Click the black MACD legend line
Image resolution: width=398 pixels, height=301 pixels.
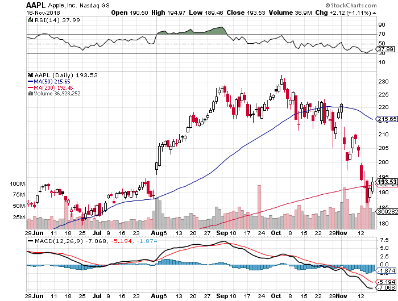(x=30, y=241)
